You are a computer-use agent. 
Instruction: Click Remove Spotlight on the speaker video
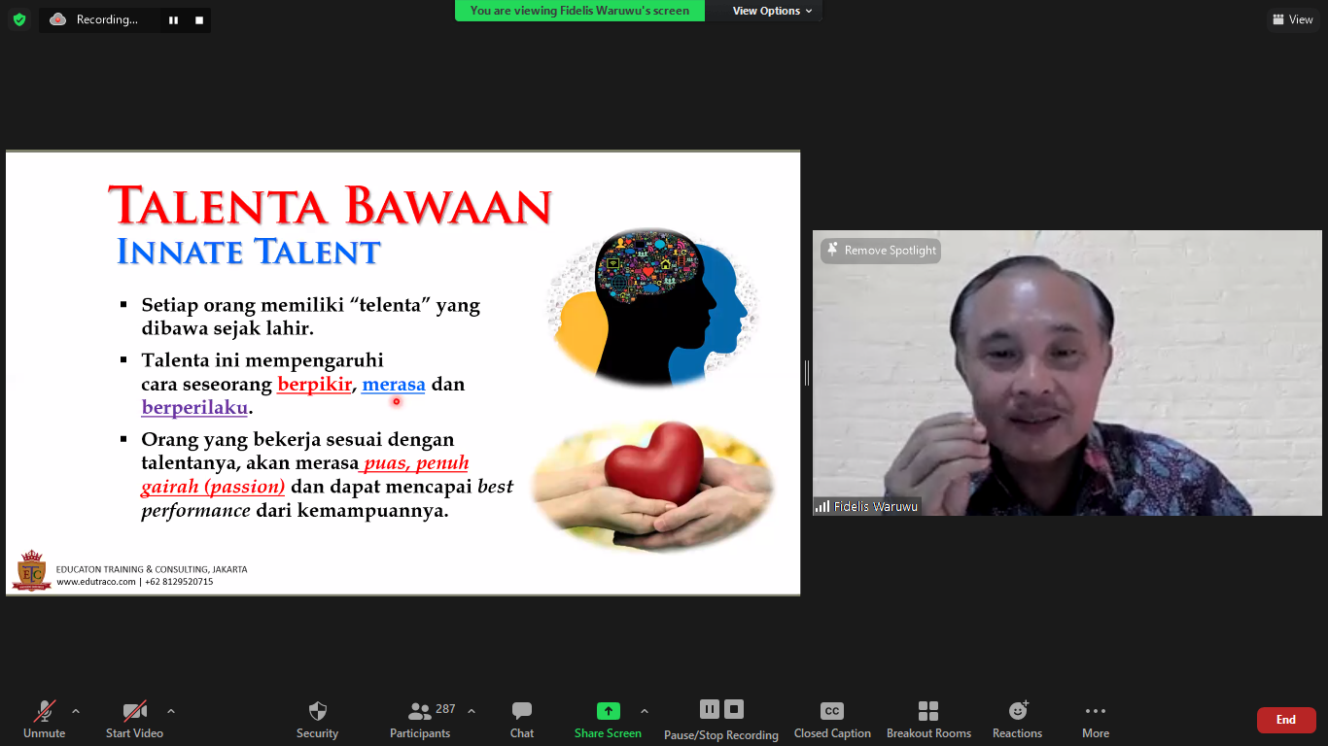[x=881, y=251]
